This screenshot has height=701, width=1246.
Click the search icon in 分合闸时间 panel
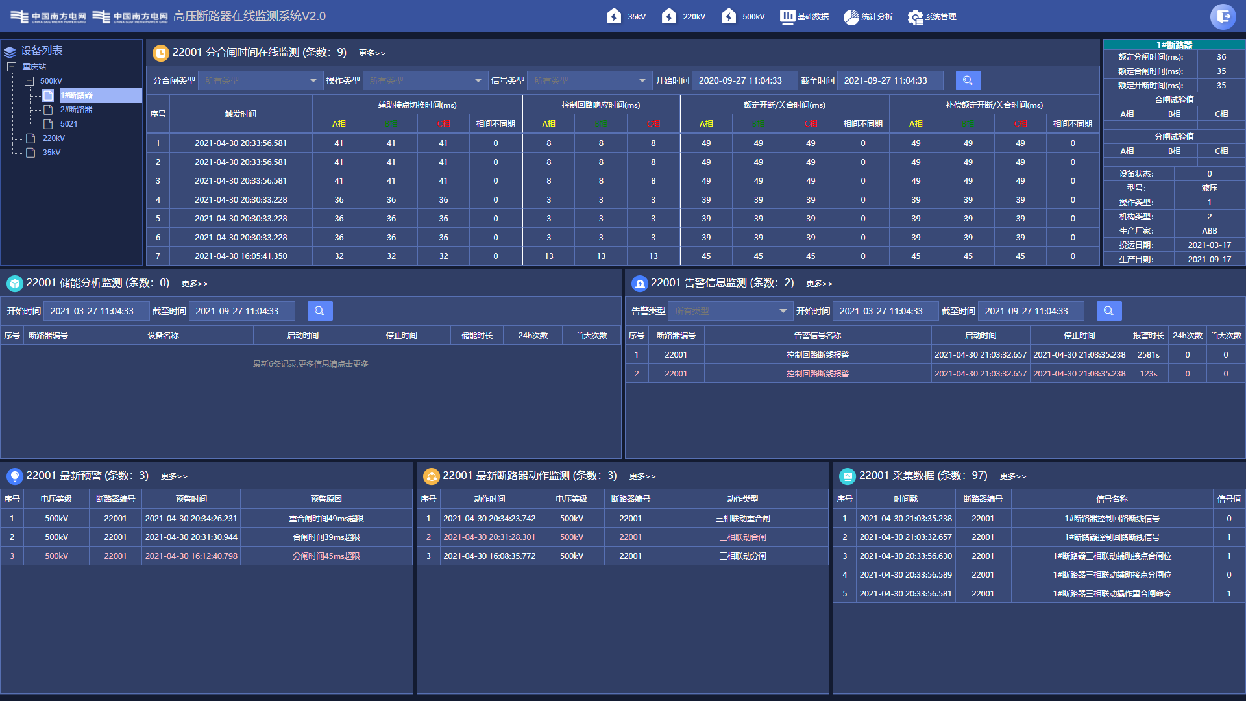[x=968, y=80]
